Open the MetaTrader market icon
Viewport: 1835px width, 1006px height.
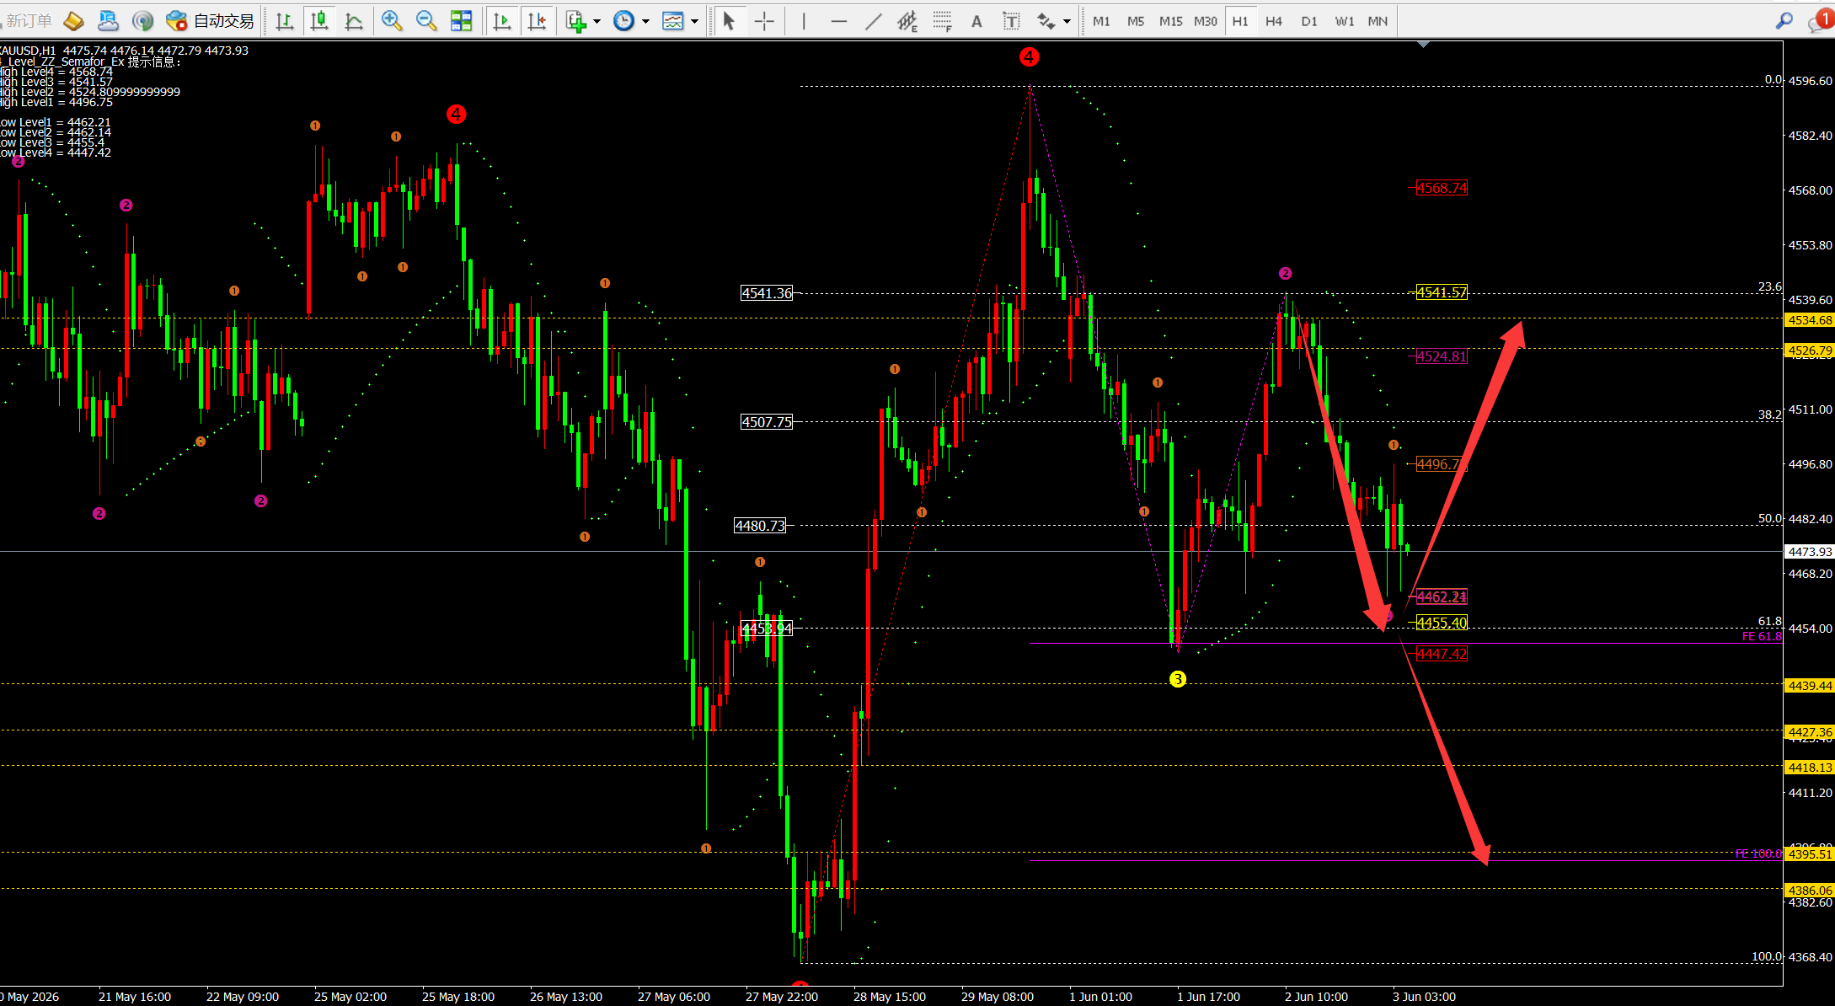[74, 21]
